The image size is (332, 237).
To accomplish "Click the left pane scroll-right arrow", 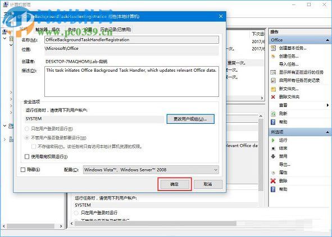I will 61,226.
